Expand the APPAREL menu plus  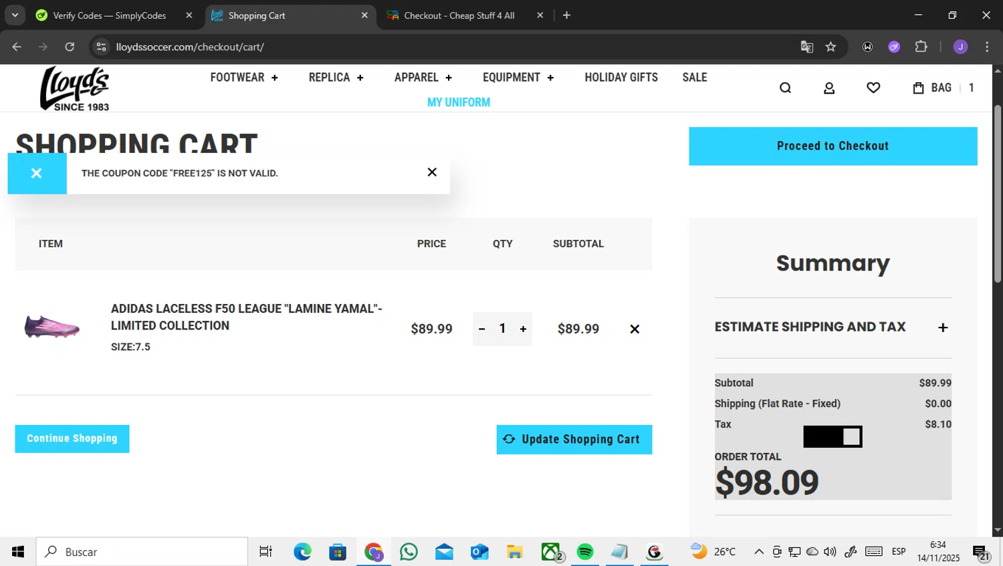point(449,78)
